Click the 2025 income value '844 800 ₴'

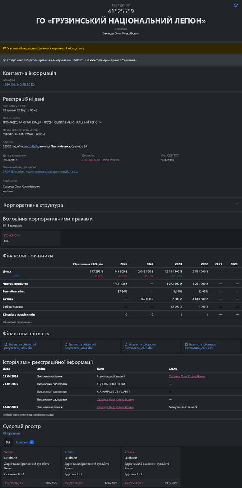click(121, 271)
